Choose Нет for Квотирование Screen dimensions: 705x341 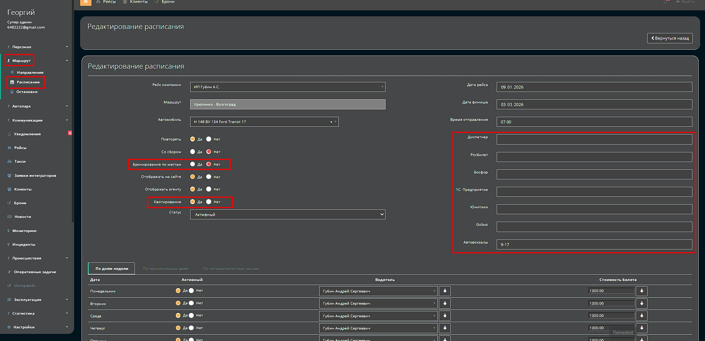(x=209, y=202)
